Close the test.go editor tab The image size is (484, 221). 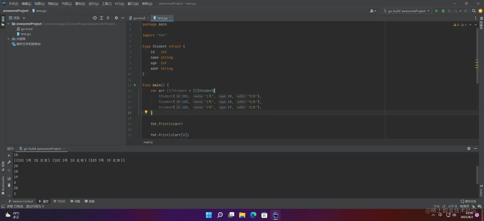coord(171,18)
